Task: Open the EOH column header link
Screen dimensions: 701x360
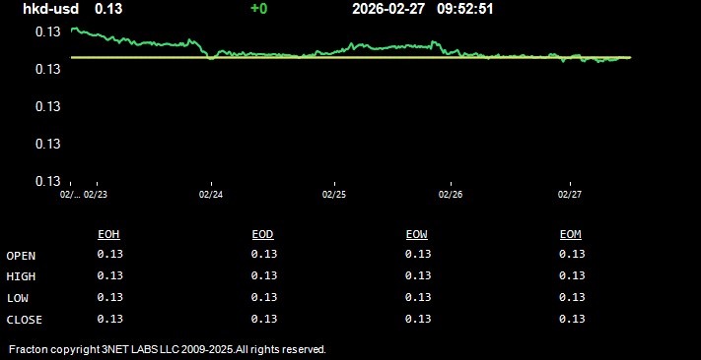Action: pyautogui.click(x=108, y=235)
